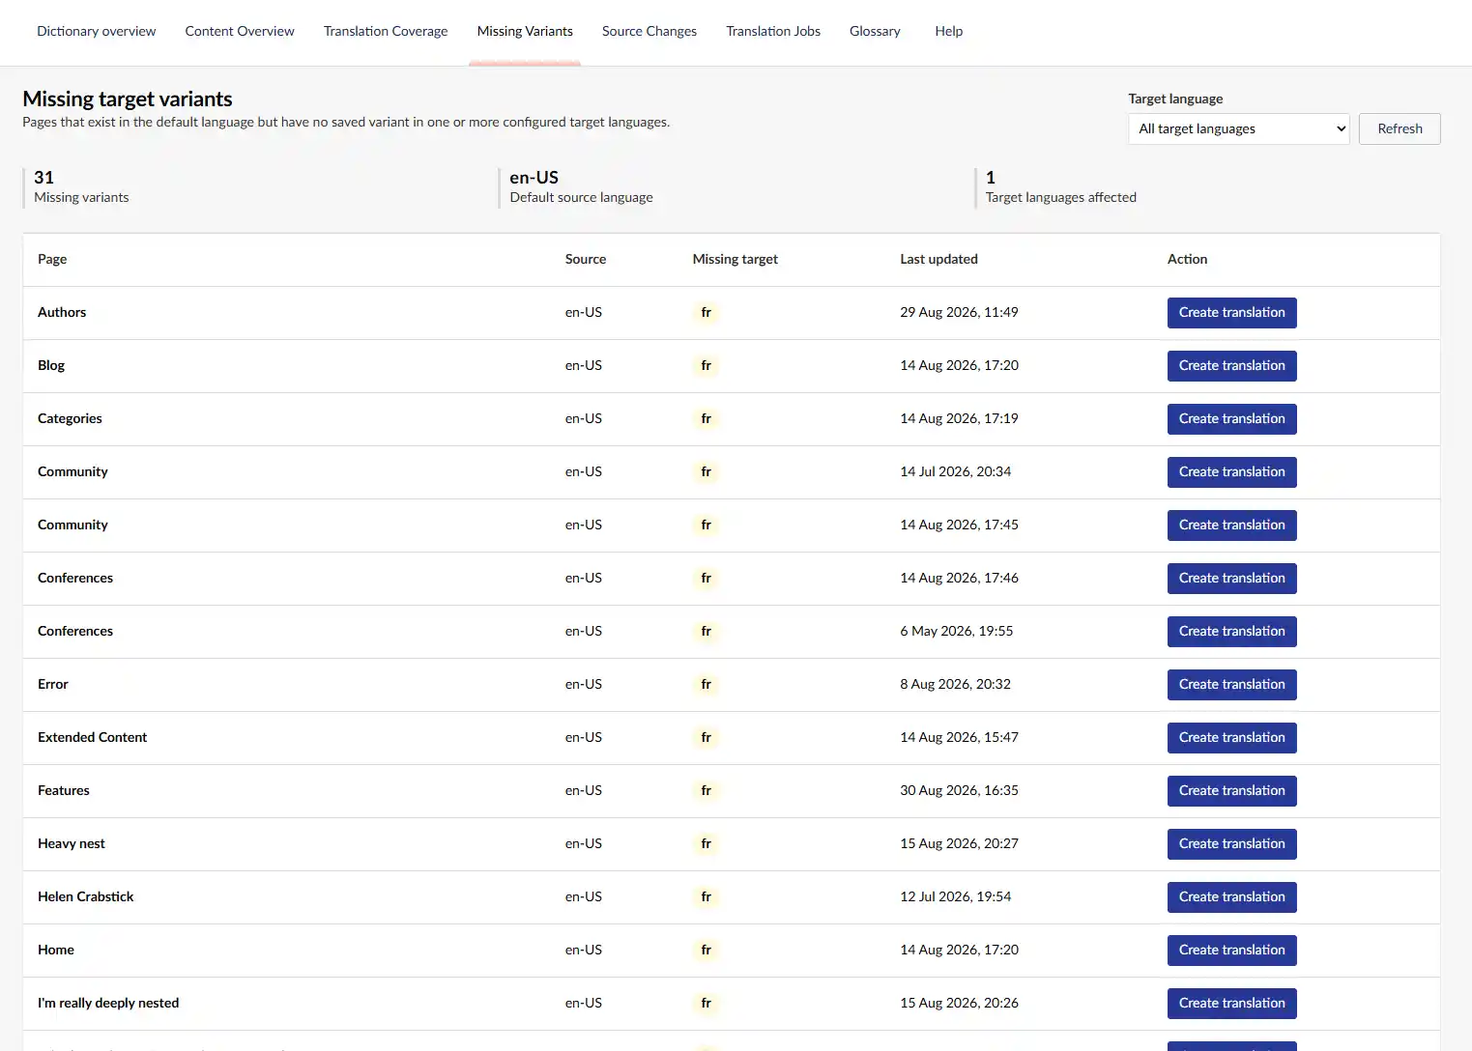Create translation for Community updated 14 Jul
This screenshot has width=1472, height=1051.
point(1232,472)
